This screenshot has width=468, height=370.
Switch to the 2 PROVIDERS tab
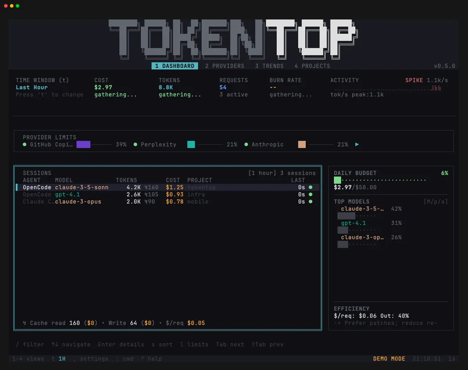click(225, 66)
